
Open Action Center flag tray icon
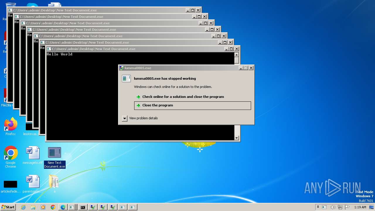(x=347, y=207)
